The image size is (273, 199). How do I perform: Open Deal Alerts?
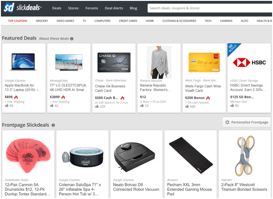[114, 8]
